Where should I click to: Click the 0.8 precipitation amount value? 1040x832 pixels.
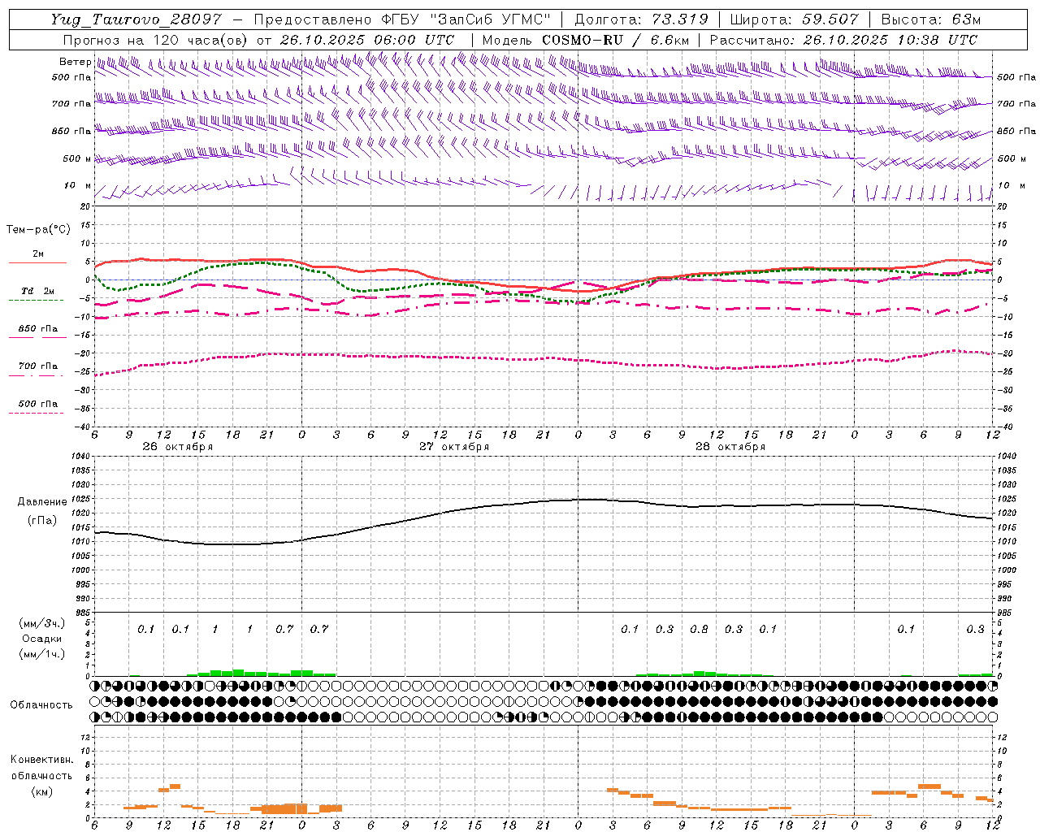click(x=699, y=629)
